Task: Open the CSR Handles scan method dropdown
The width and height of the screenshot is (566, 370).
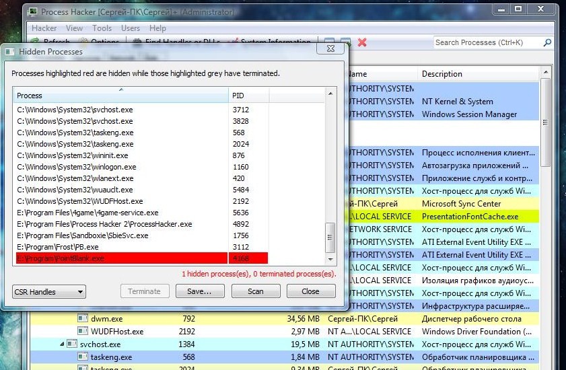Action: pyautogui.click(x=49, y=292)
